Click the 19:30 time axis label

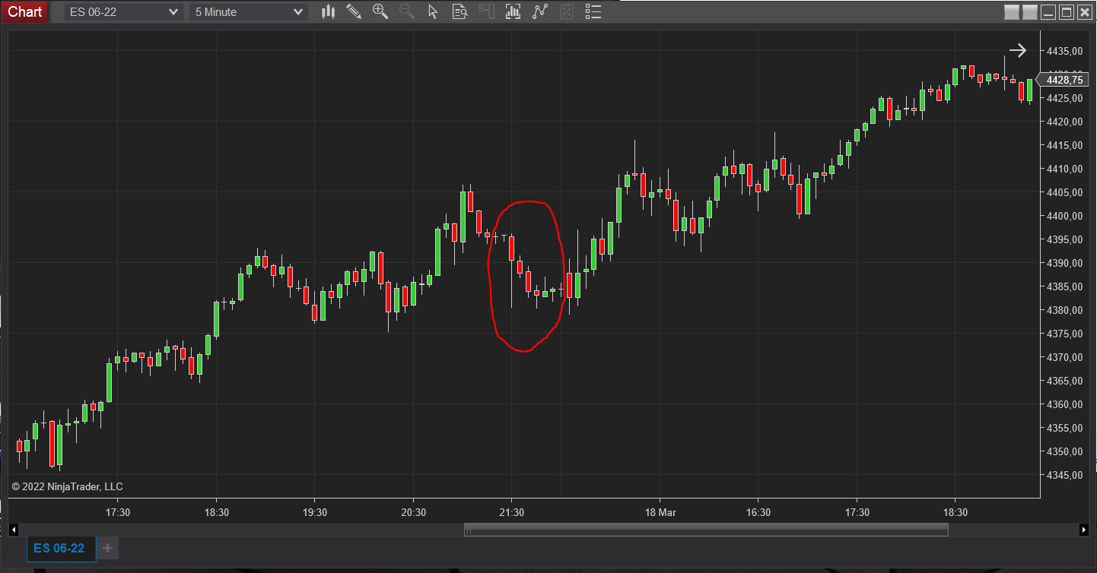(x=315, y=512)
